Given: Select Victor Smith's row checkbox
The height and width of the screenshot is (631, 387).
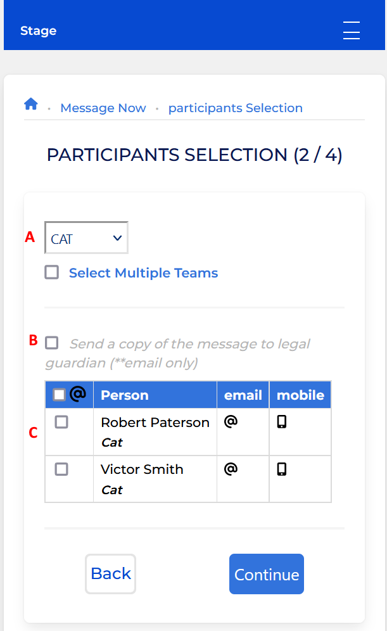Looking at the screenshot, I should click(61, 469).
